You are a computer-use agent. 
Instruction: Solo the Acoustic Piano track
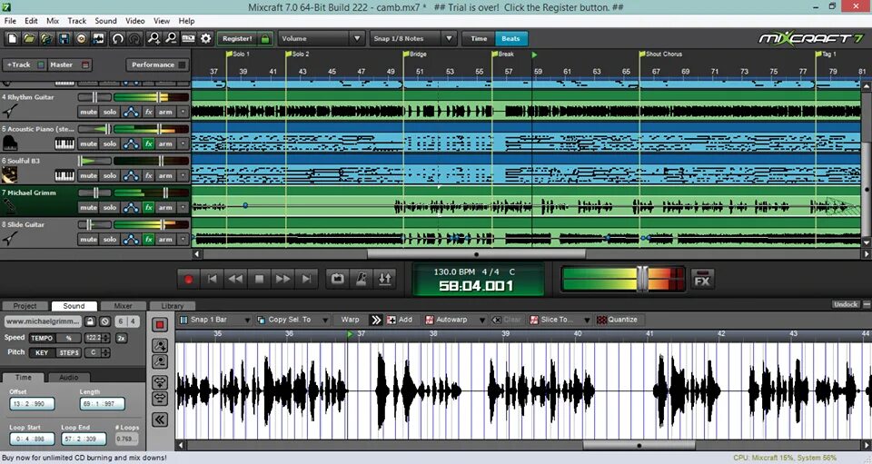[110, 144]
